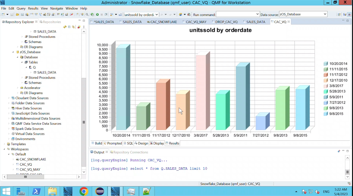The height and width of the screenshot is (196, 353).
Task: Expand Spark Data Sources node
Action: 9,129
